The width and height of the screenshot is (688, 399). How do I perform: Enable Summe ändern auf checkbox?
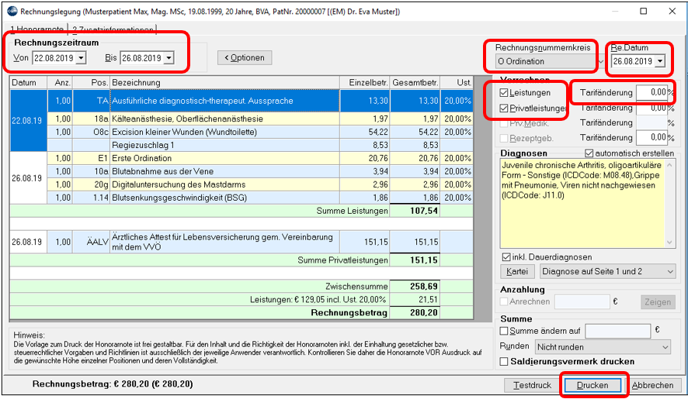point(504,331)
